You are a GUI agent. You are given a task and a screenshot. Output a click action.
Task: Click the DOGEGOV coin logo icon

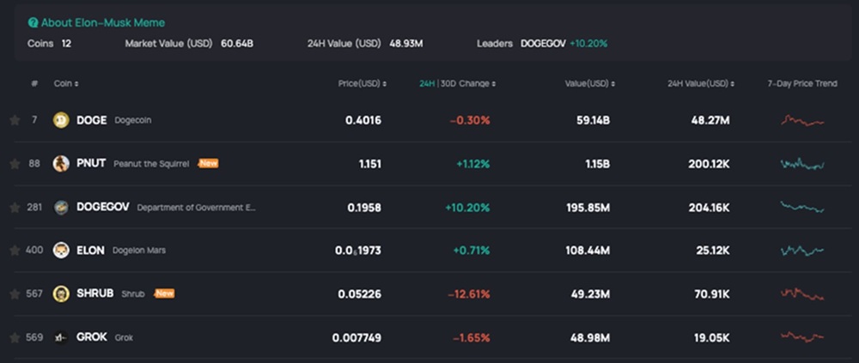tap(61, 208)
